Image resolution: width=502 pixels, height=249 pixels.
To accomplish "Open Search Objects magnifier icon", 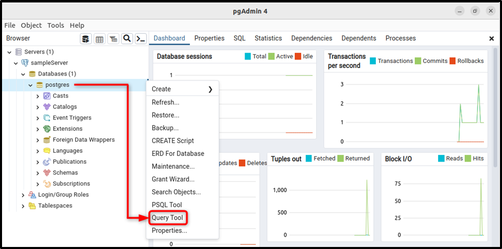I will (127, 39).
